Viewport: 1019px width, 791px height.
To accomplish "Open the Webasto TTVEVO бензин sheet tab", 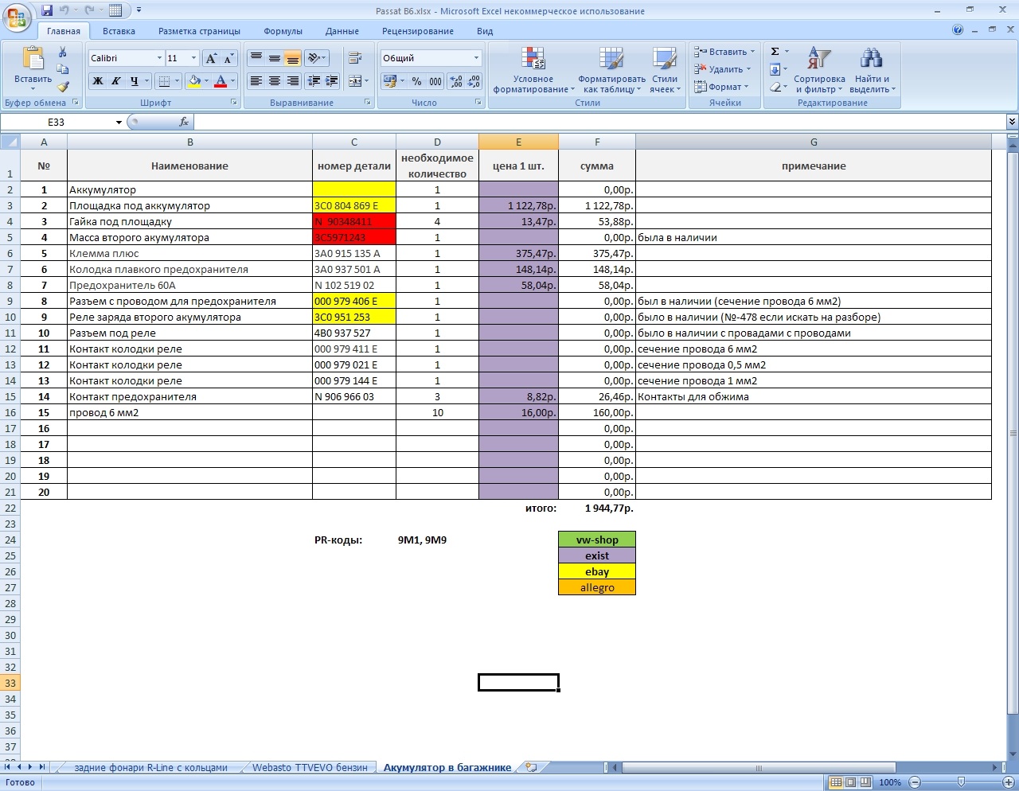I will click(x=310, y=768).
